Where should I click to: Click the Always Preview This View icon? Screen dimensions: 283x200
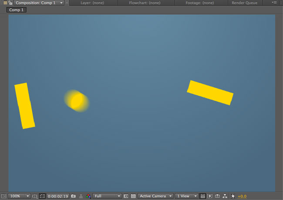pyautogui.click(x=3, y=196)
